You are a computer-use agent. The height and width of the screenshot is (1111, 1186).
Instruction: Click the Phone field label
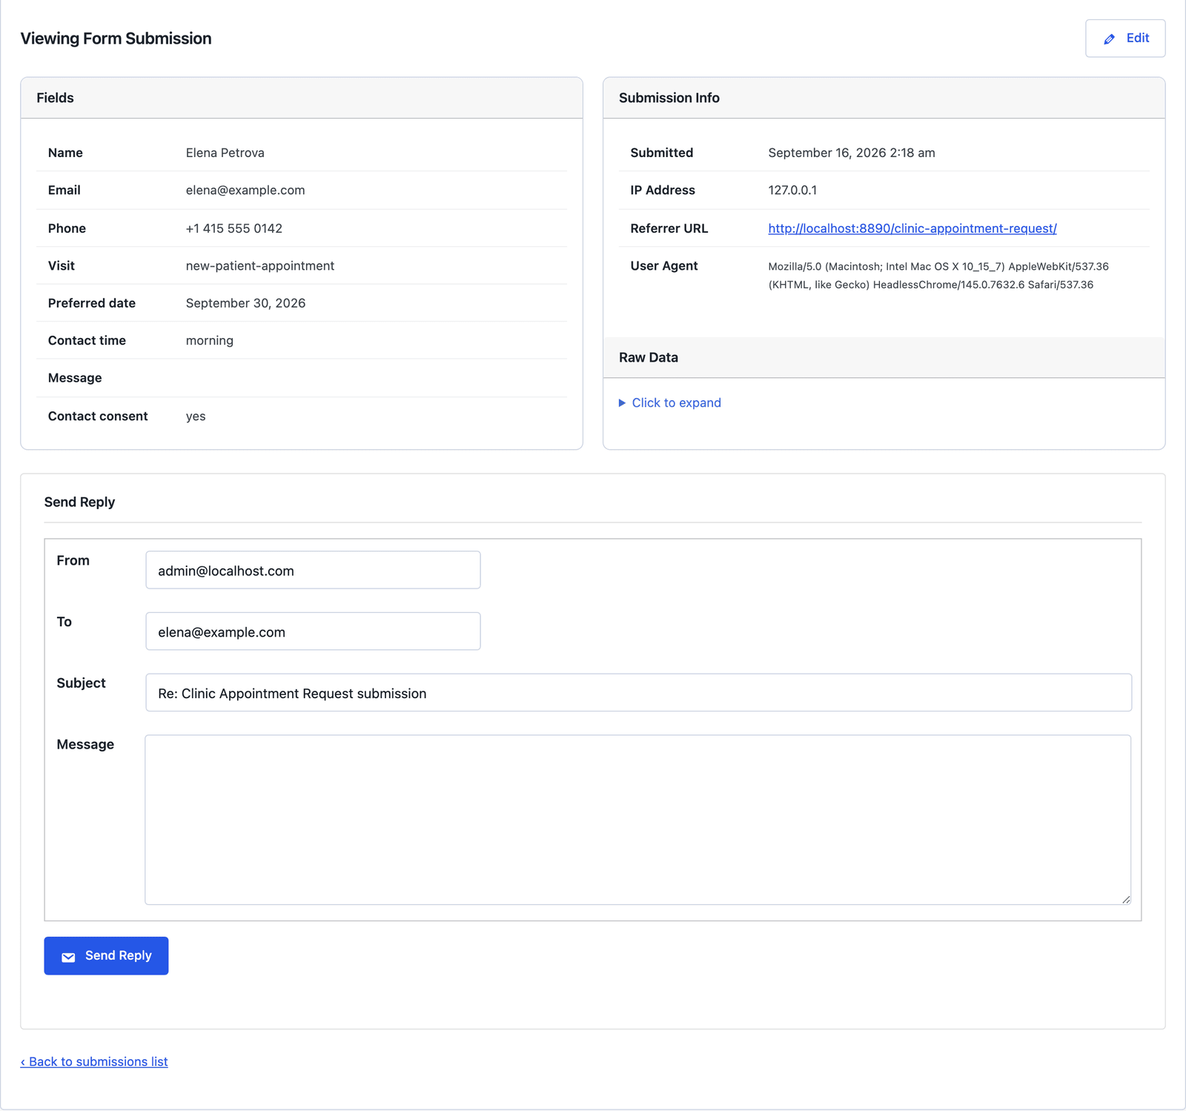pyautogui.click(x=67, y=228)
